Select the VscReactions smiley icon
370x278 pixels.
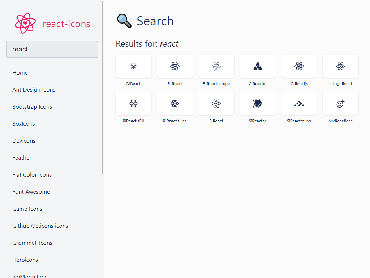340,104
